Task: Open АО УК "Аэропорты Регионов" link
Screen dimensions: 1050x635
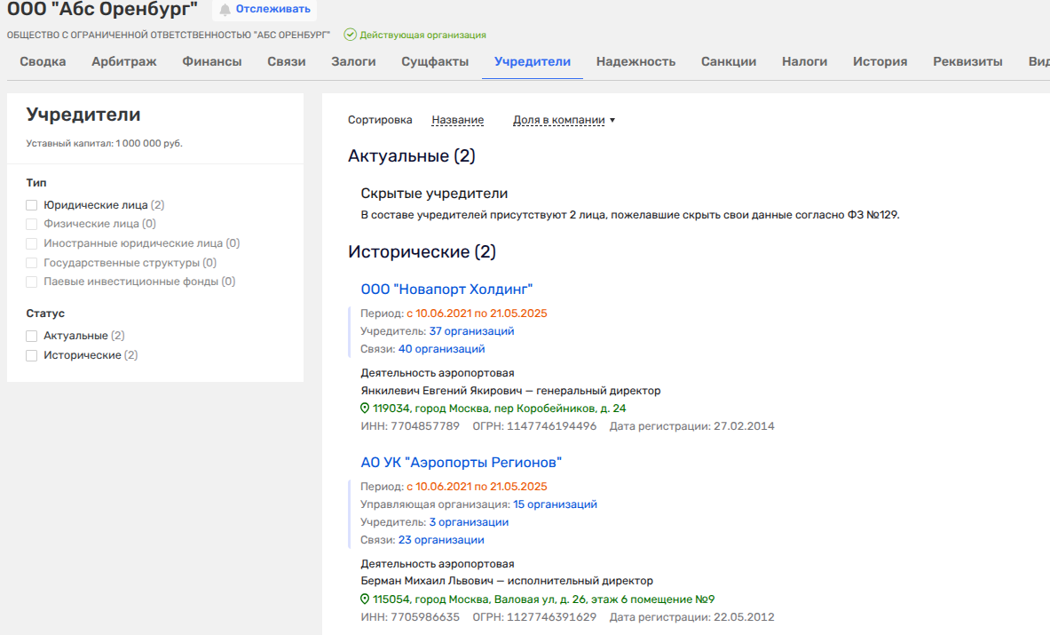Action: tap(462, 463)
